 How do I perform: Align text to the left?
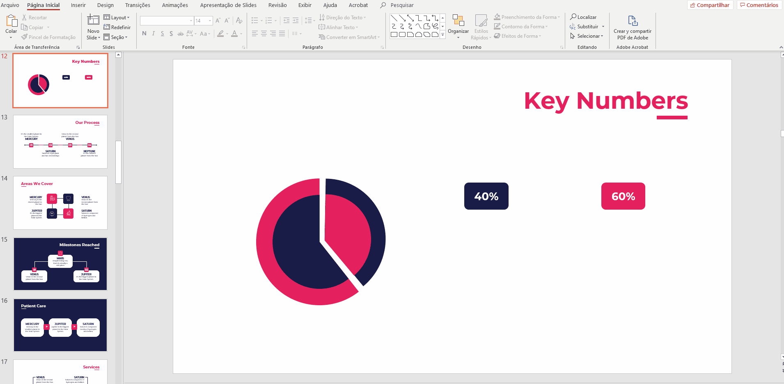point(255,34)
